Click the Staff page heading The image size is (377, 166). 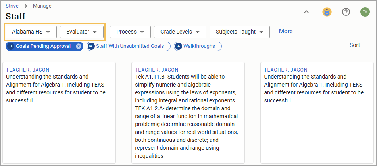(x=15, y=16)
